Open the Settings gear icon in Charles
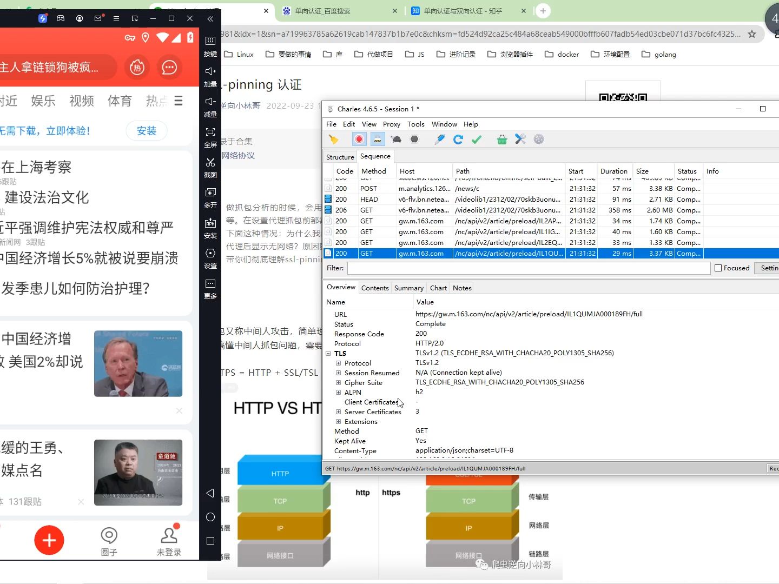 tap(539, 140)
